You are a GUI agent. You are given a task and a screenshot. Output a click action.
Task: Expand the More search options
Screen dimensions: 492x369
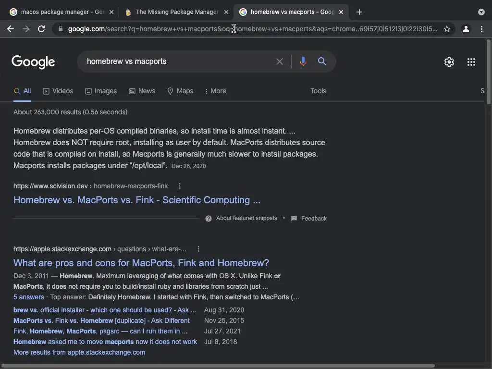click(215, 91)
